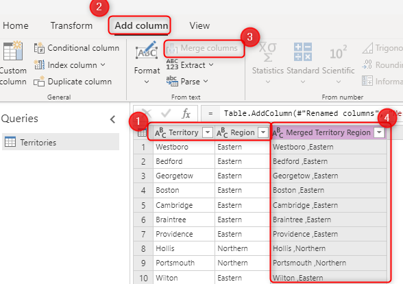
Task: Open Territory column filter dropdown
Action: click(x=208, y=132)
